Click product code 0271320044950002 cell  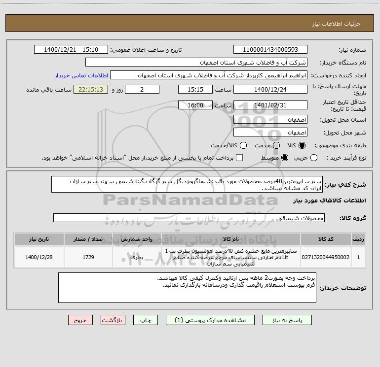(326, 257)
